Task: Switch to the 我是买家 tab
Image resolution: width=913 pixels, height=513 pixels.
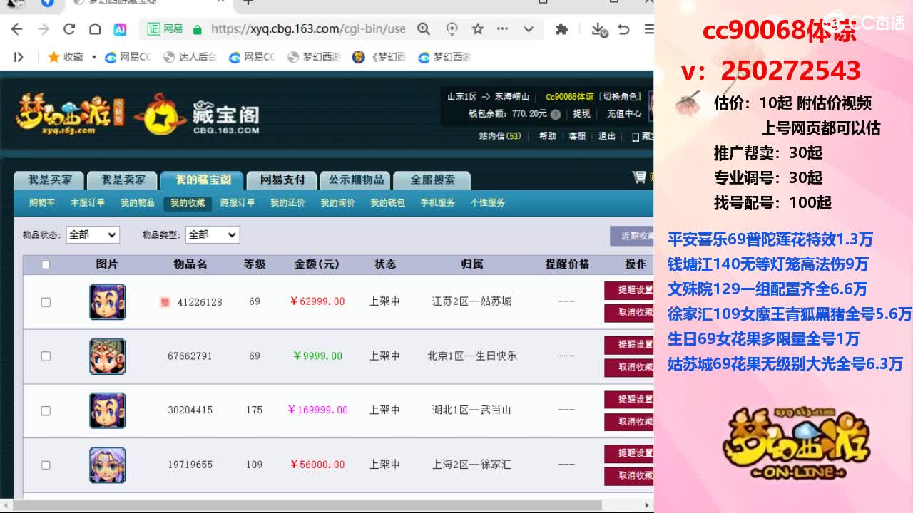Action: click(x=49, y=180)
